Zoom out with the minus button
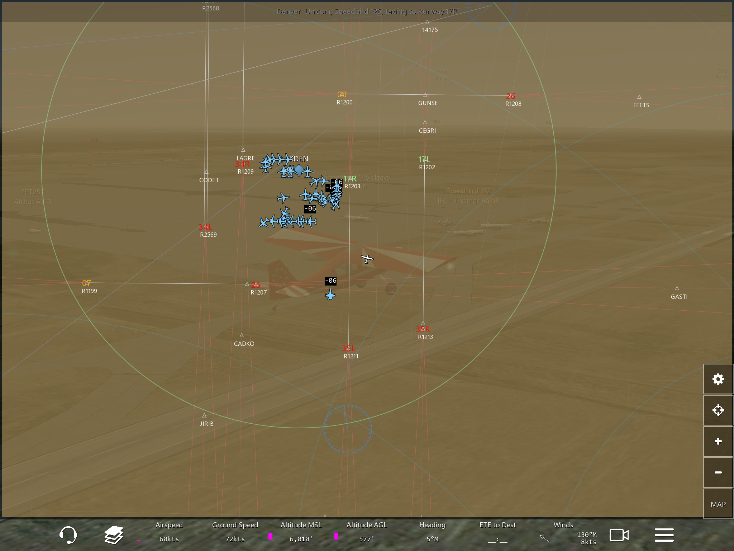 click(718, 472)
